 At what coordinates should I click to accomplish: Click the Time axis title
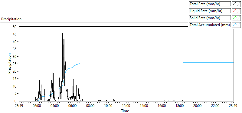tap(125, 111)
